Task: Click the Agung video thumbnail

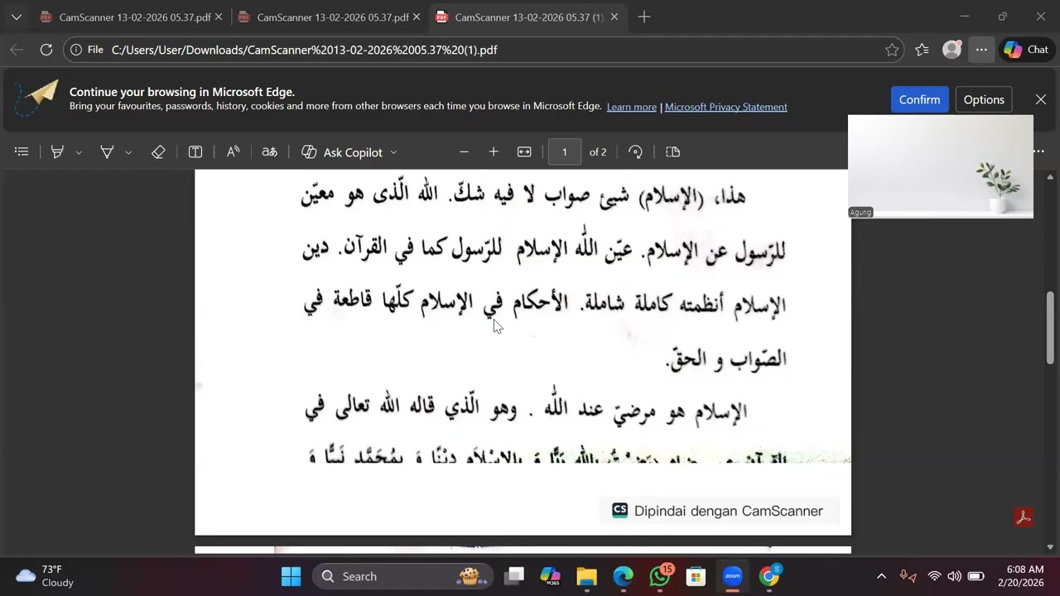Action: 941,166
